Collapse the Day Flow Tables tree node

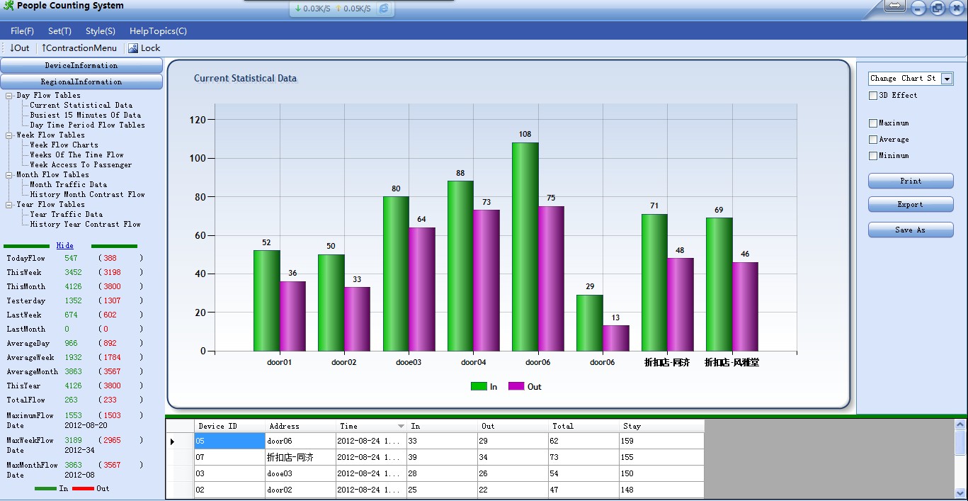tap(9, 96)
